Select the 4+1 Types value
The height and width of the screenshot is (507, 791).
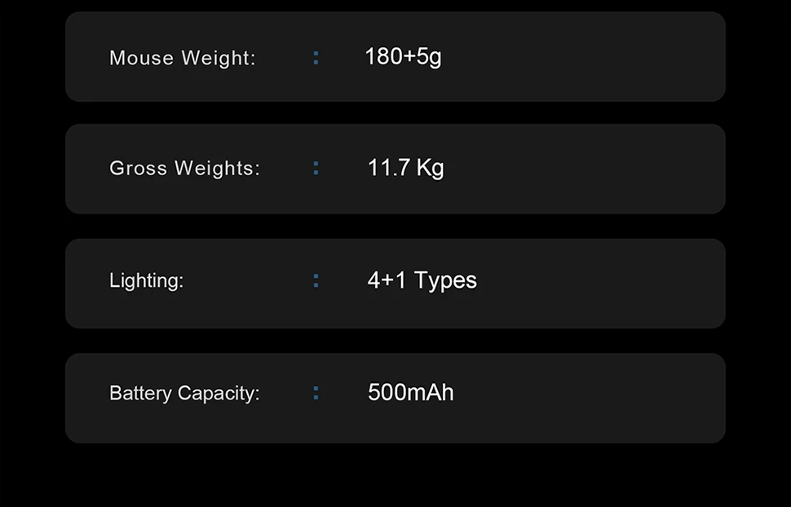point(422,280)
